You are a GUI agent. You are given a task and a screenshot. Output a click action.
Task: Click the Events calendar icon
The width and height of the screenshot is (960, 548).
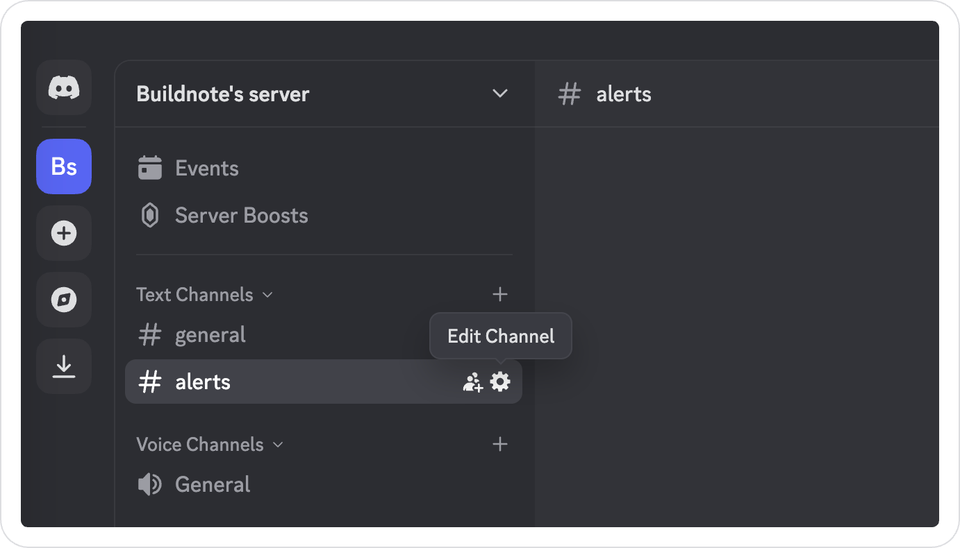150,168
